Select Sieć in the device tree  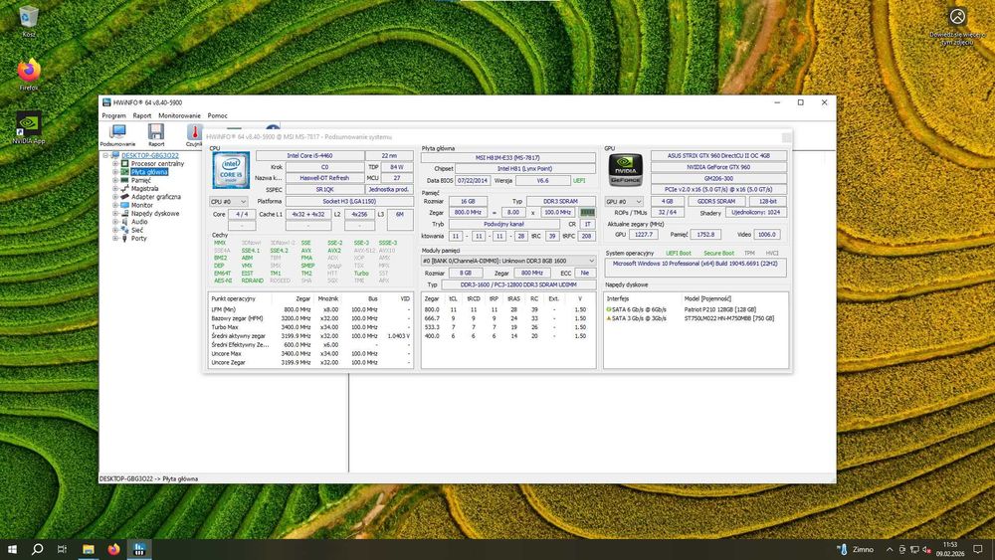[137, 230]
